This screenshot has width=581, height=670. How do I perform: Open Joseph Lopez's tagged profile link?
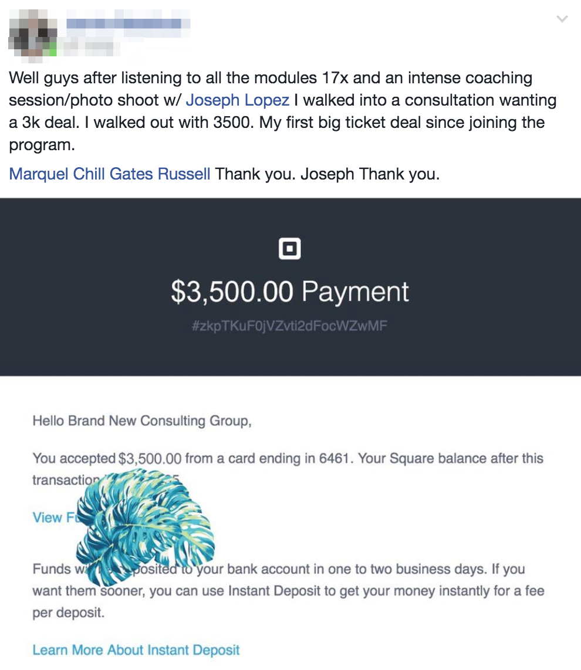point(237,100)
